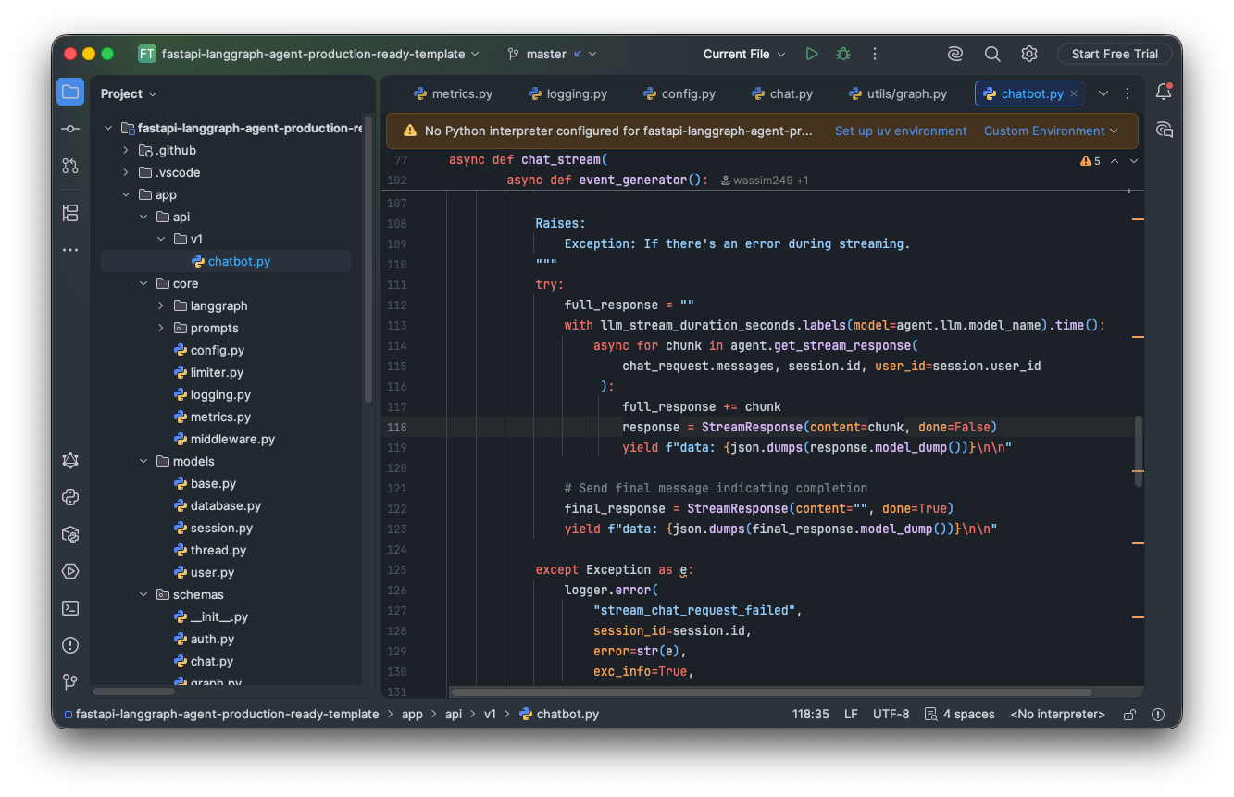Run the current file

812,54
